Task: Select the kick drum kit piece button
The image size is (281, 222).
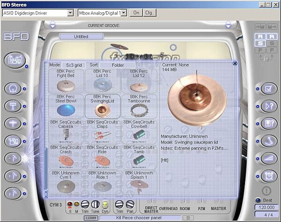Action: tap(13, 88)
